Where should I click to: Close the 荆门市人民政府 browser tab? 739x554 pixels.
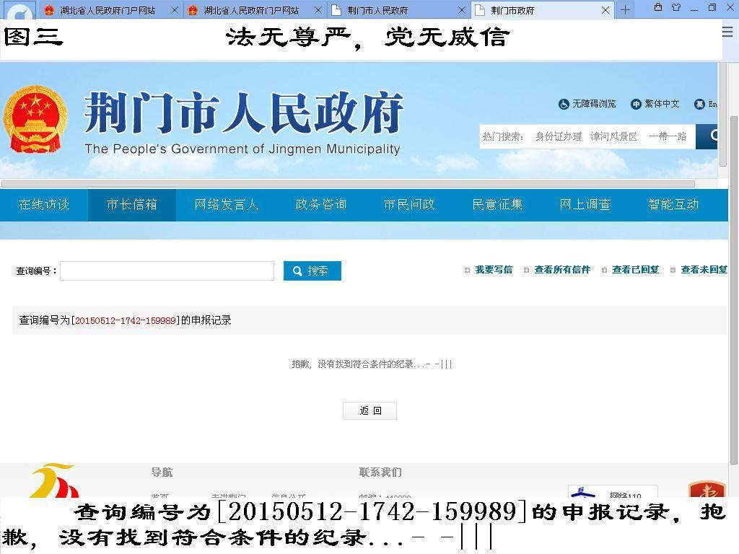462,10
